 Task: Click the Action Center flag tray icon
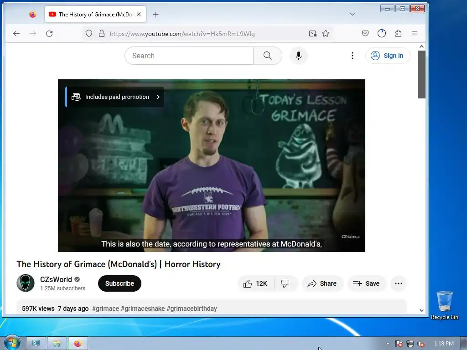(399, 344)
